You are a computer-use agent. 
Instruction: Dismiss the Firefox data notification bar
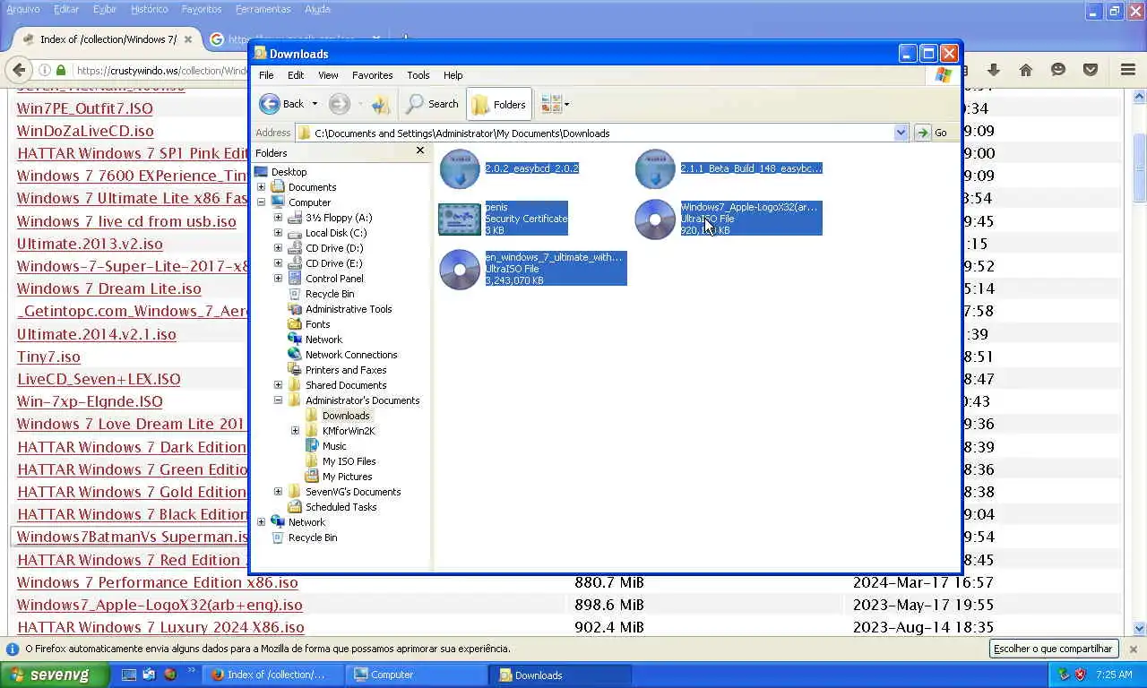click(1133, 649)
